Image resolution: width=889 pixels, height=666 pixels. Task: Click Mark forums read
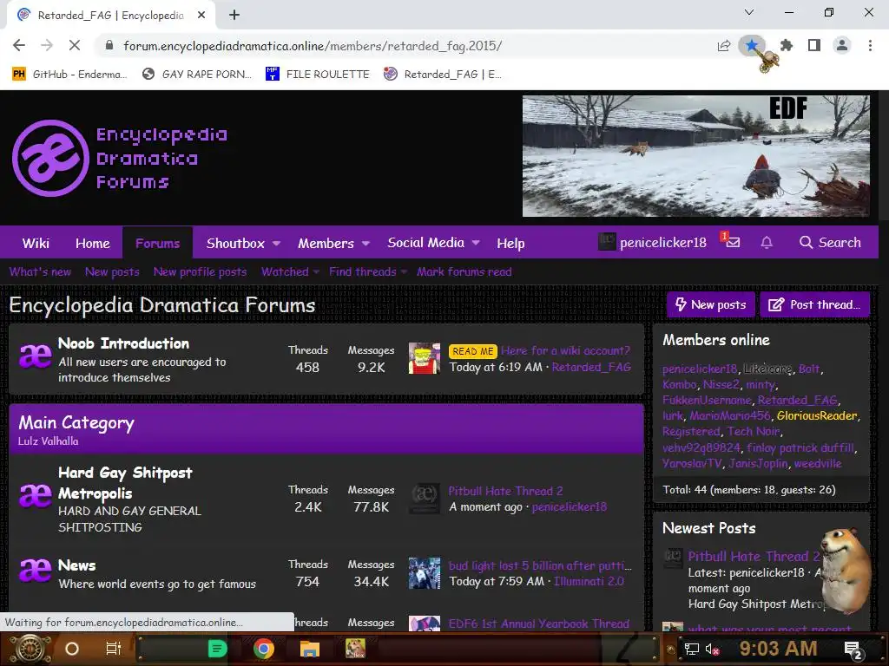click(464, 271)
